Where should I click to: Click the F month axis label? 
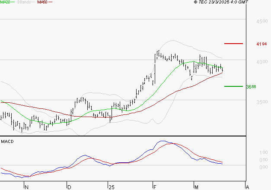[155, 187]
